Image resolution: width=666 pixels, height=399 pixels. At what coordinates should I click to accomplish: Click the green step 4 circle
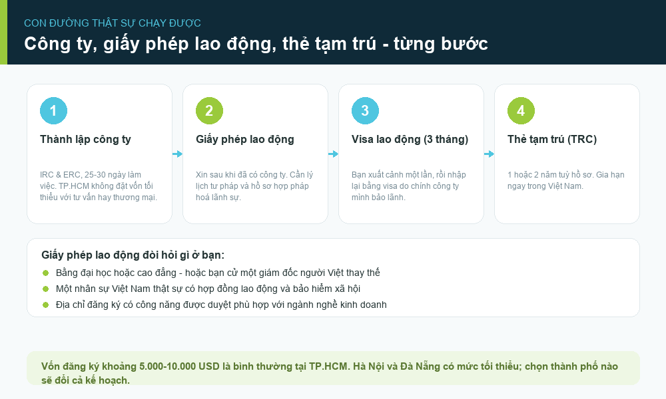click(521, 110)
